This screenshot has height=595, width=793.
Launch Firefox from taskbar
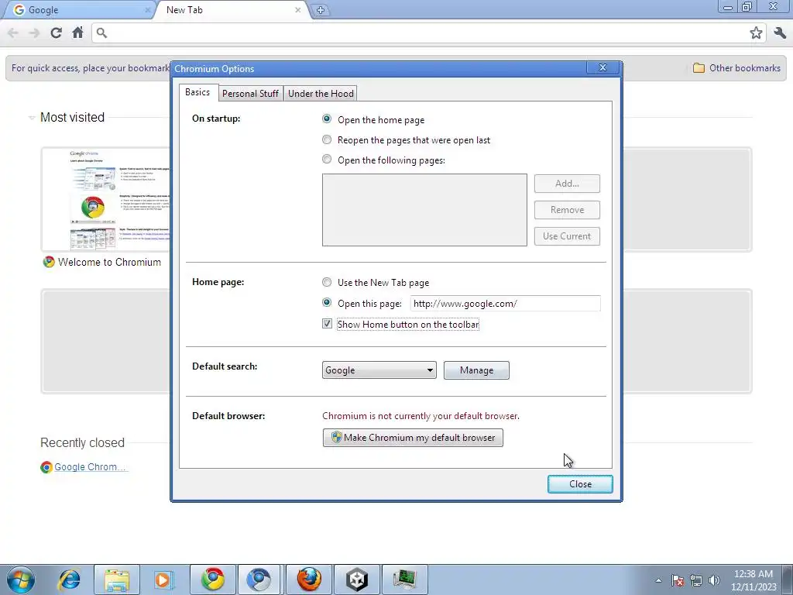tap(309, 580)
